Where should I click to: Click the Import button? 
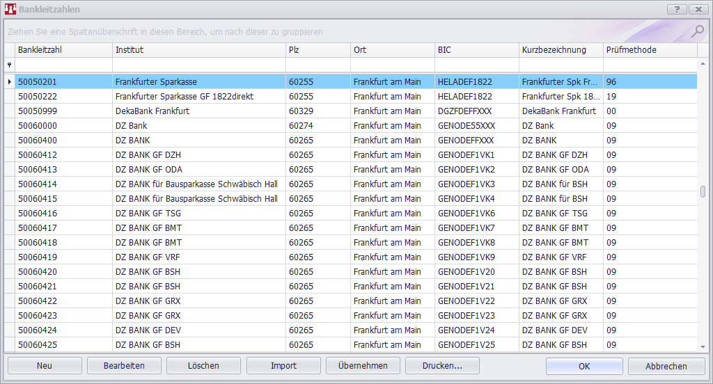coord(284,366)
